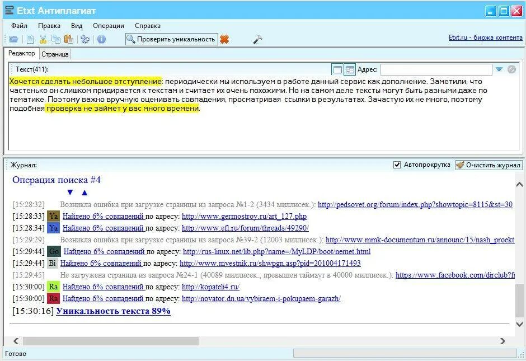Viewport: 526px width, 361px height.
Task: Open the Уникальность текста 89% link
Action: point(113,311)
